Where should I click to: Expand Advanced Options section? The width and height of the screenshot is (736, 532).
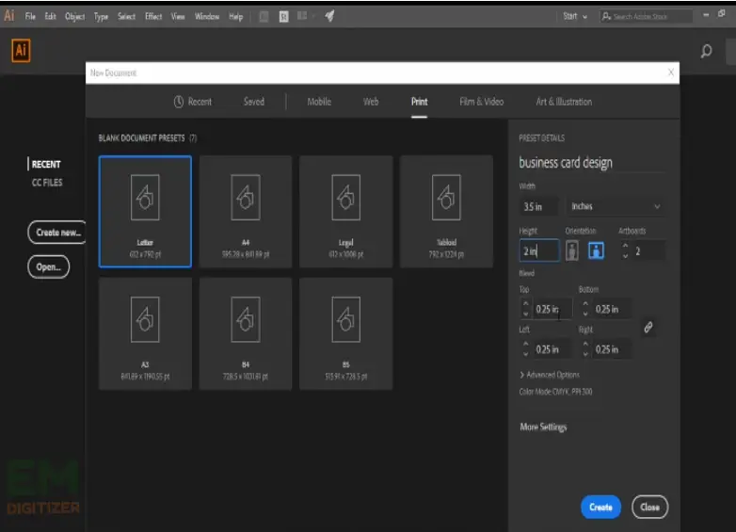coord(550,375)
